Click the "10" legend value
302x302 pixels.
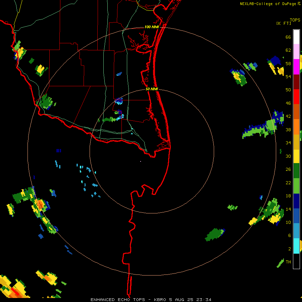[288, 222]
